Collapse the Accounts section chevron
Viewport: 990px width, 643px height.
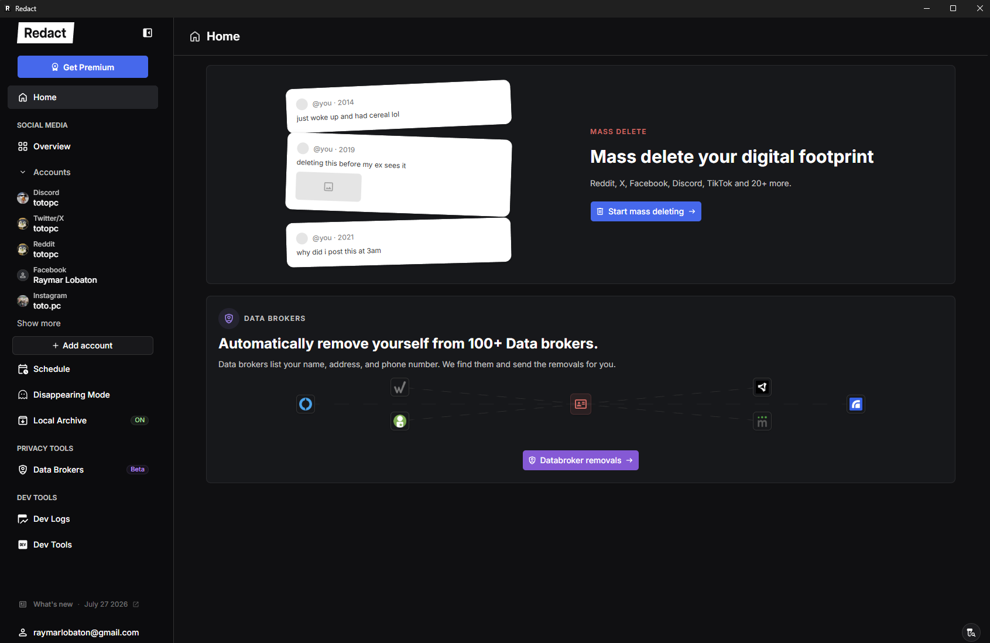tap(23, 172)
